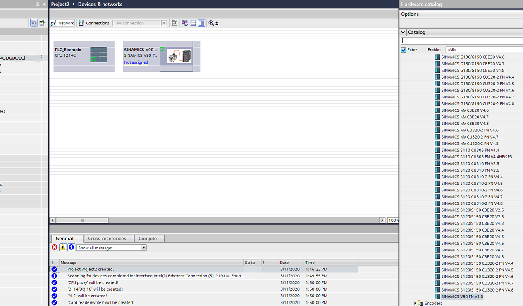The image size is (523, 306).
Task: Expand the Encoders folder in catalog
Action: [x=415, y=303]
